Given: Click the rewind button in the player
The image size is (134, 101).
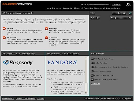Looking at the screenshot, I should (114, 13).
